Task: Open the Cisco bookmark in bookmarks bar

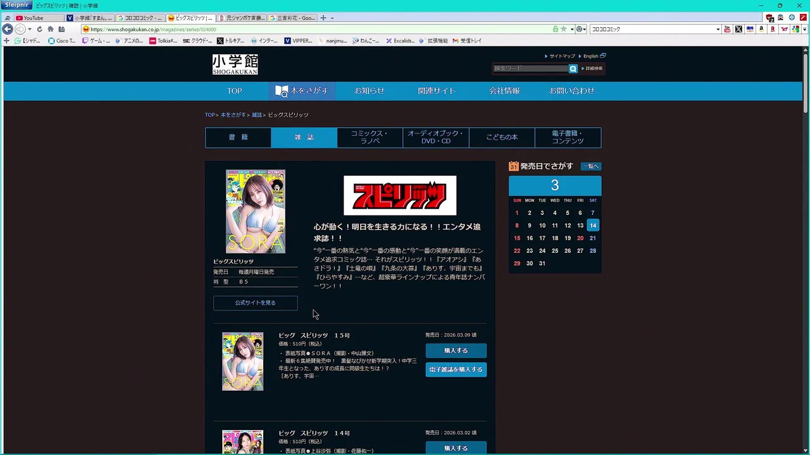Action: 61,40
